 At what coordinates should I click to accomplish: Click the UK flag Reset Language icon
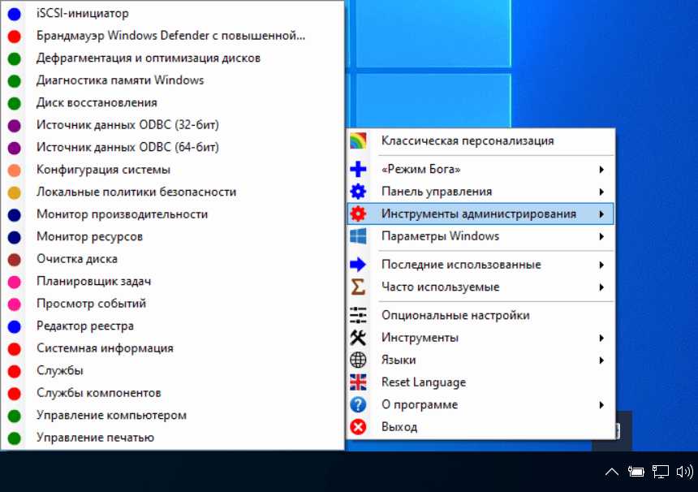358,382
